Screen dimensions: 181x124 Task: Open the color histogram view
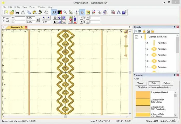pos(59,12)
